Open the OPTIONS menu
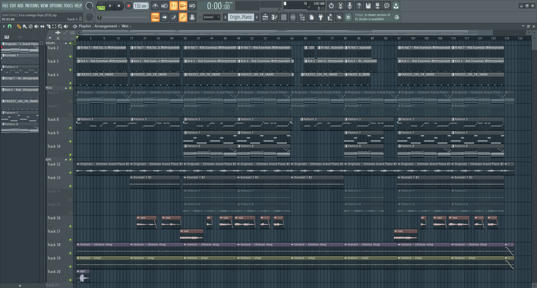This screenshot has width=537, height=288. pyautogui.click(x=56, y=6)
